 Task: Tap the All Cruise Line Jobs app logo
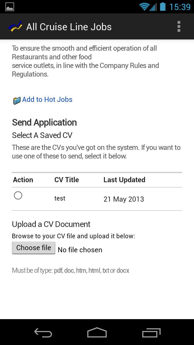click(x=15, y=27)
